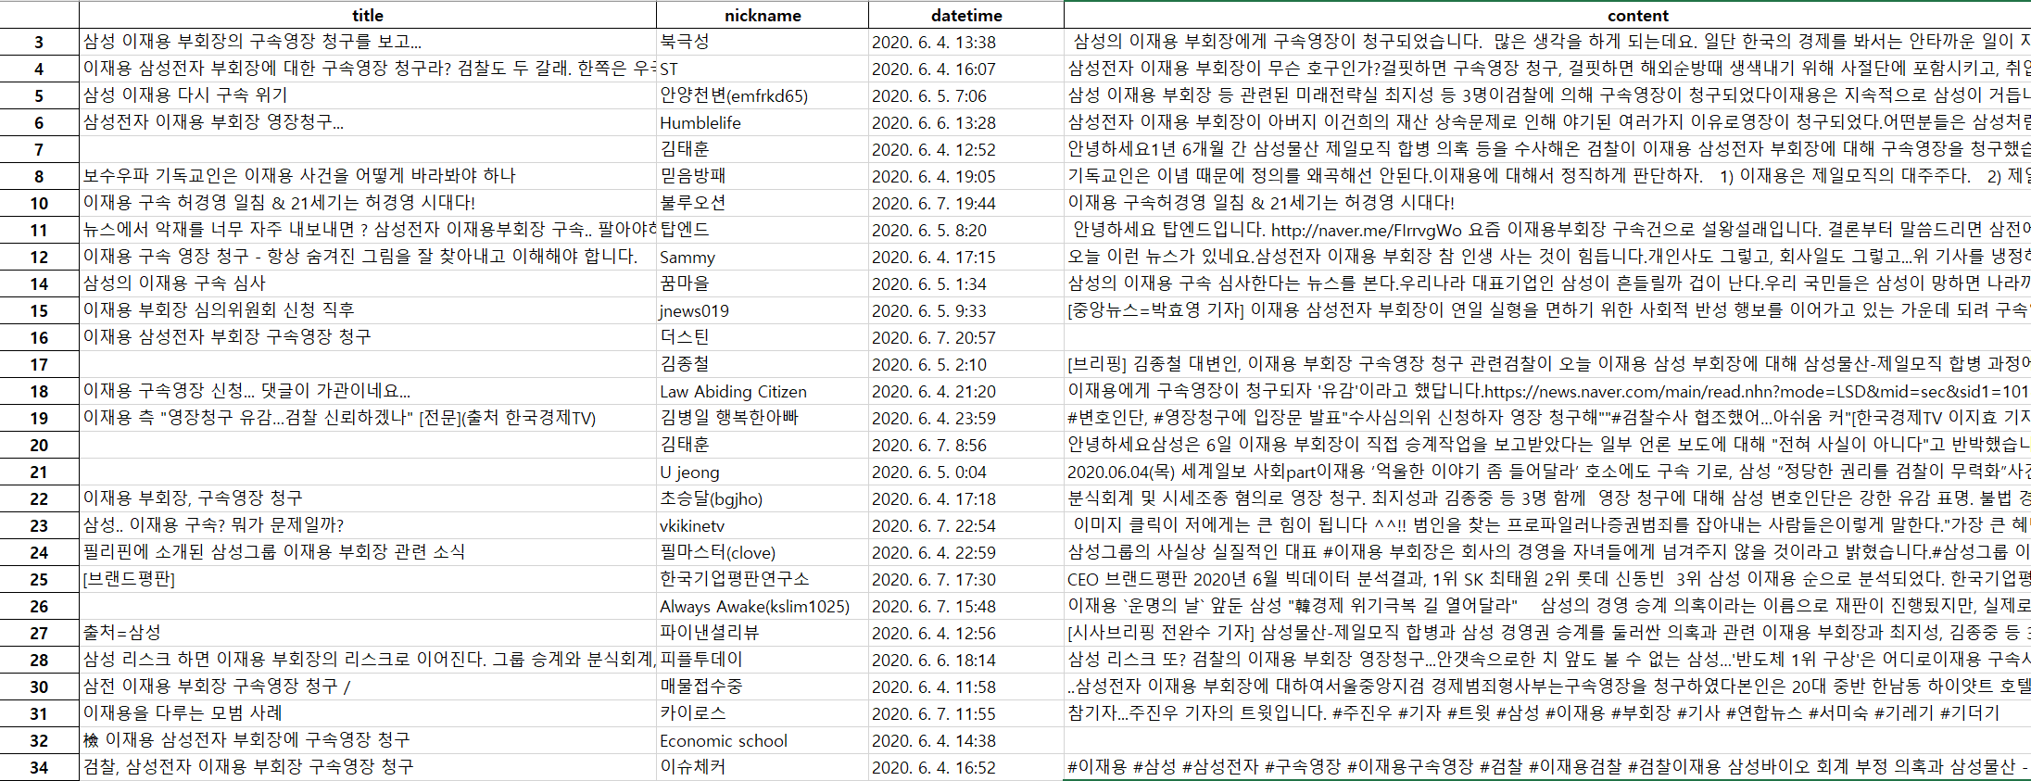Click datetime cell 2020. 6. 5. 7:06
2031x781 pixels.
966,95
